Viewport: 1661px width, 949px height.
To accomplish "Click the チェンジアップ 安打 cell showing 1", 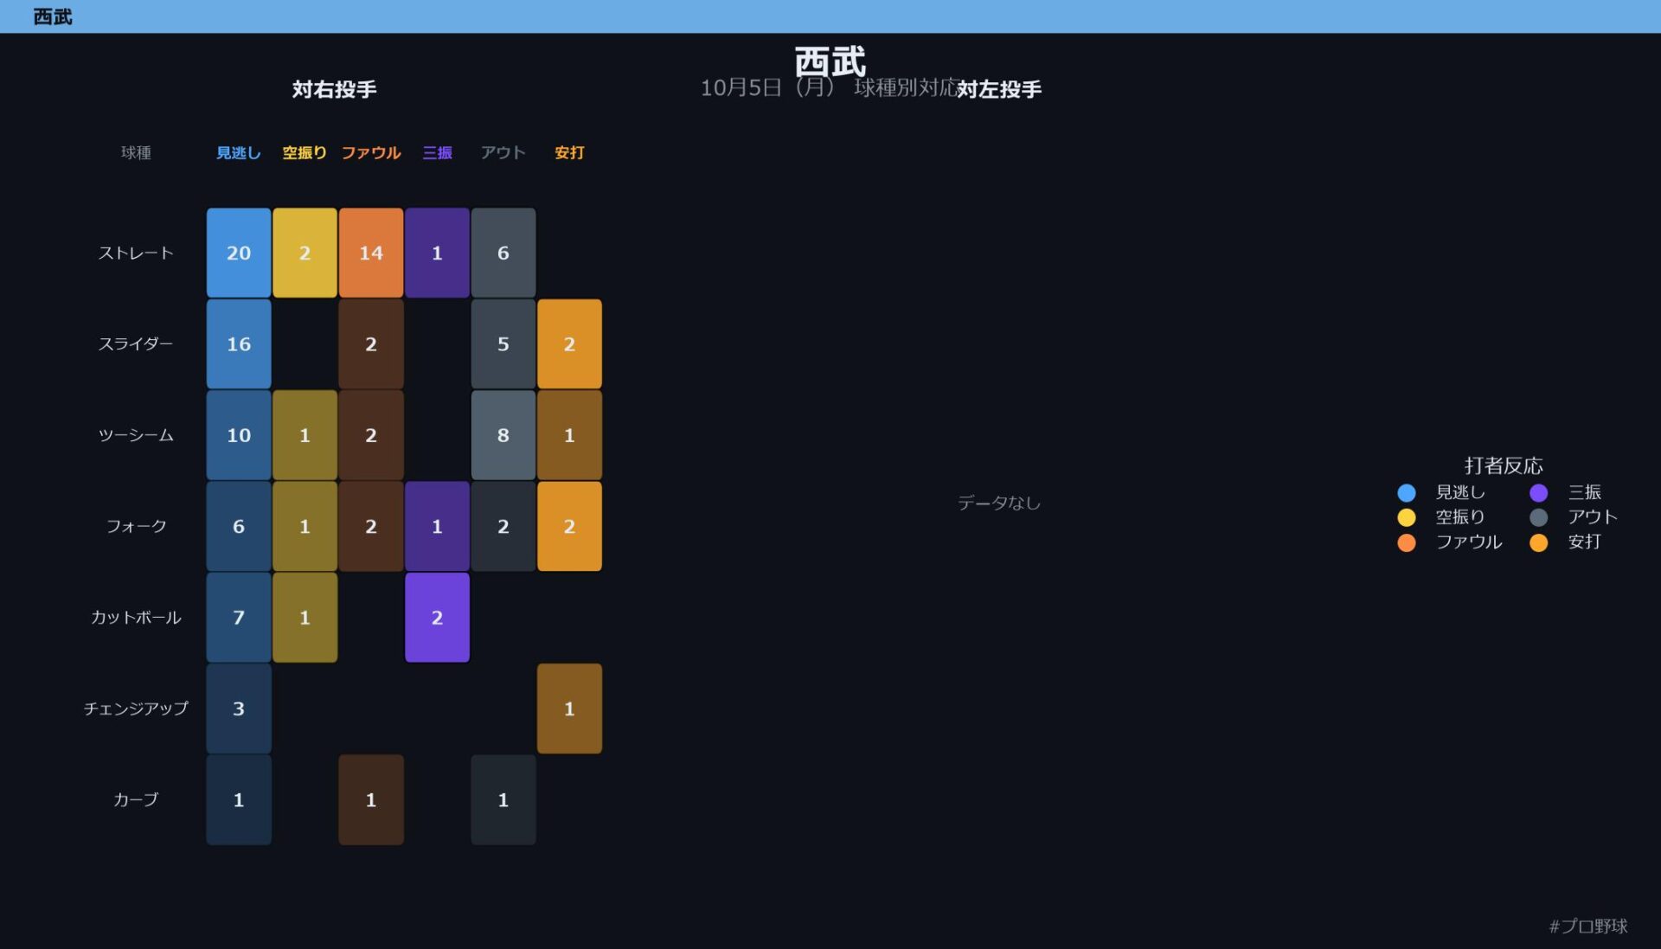I will point(569,709).
